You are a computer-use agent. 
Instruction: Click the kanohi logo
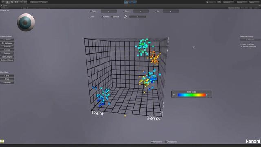coord(253,141)
